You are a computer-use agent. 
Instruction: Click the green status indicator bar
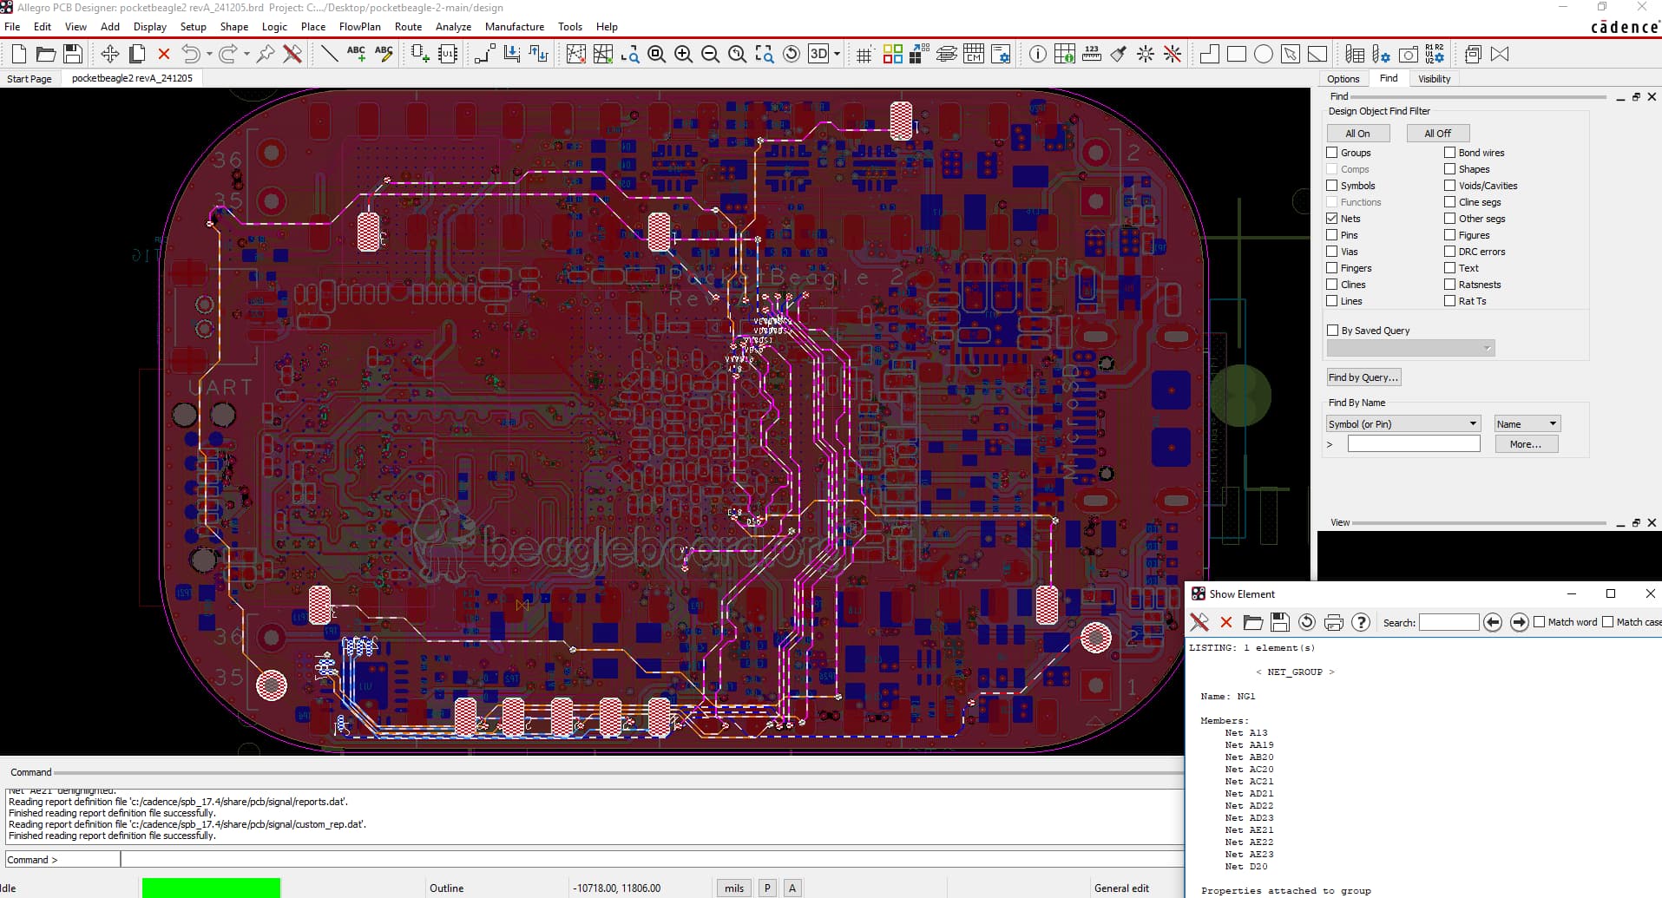point(211,888)
